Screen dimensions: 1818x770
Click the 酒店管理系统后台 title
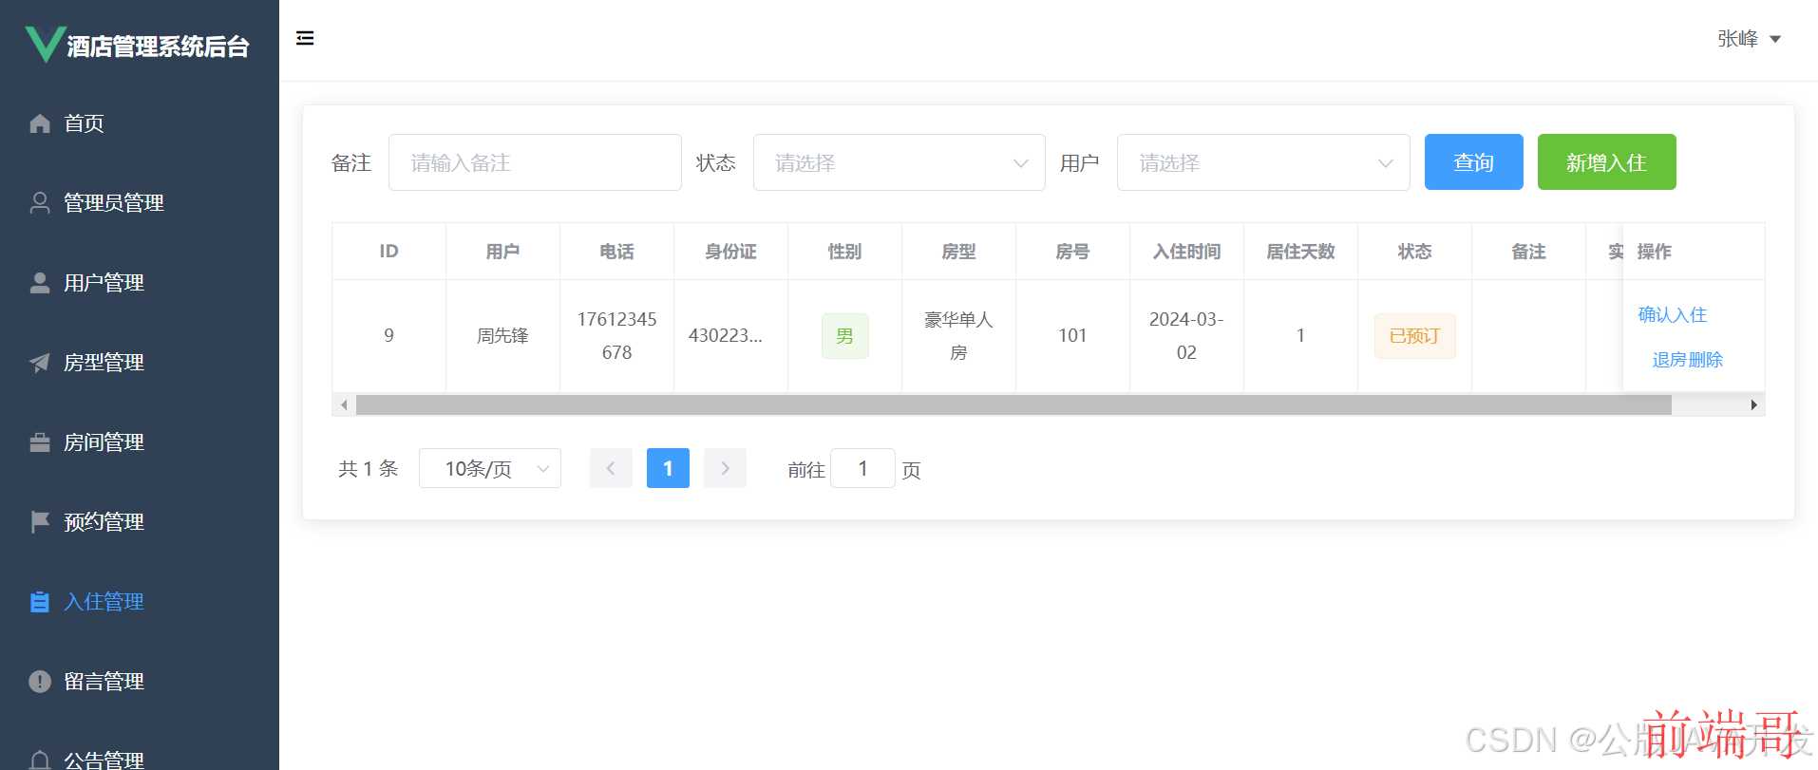click(x=159, y=47)
